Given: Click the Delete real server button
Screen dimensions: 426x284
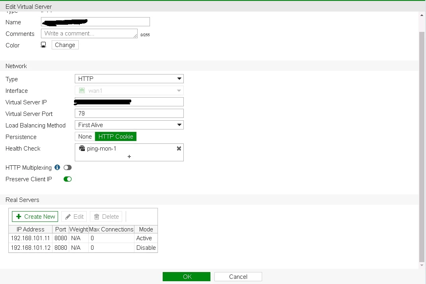Looking at the screenshot, I should [x=106, y=217].
